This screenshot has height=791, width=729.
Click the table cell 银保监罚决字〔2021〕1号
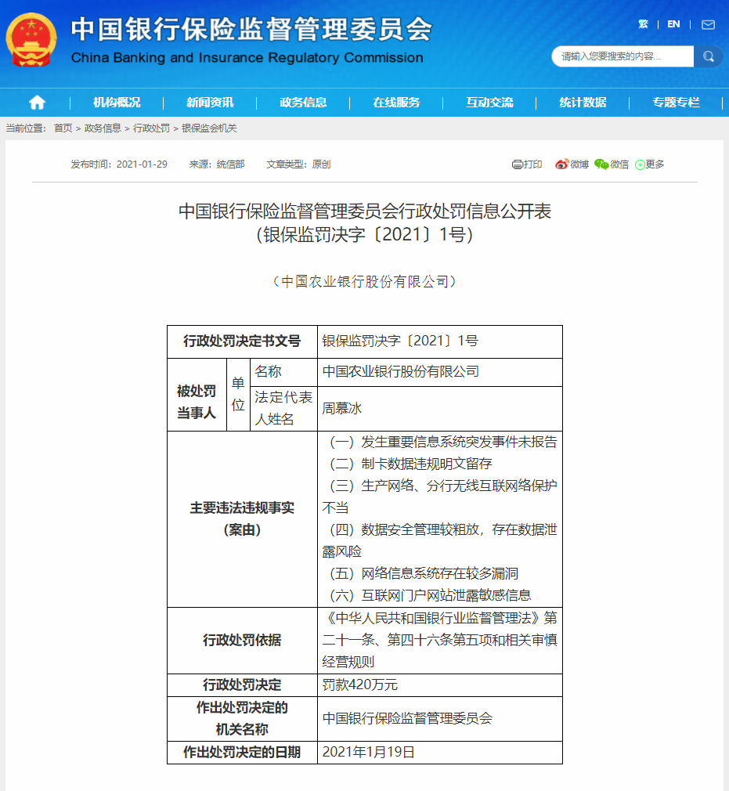[440, 341]
